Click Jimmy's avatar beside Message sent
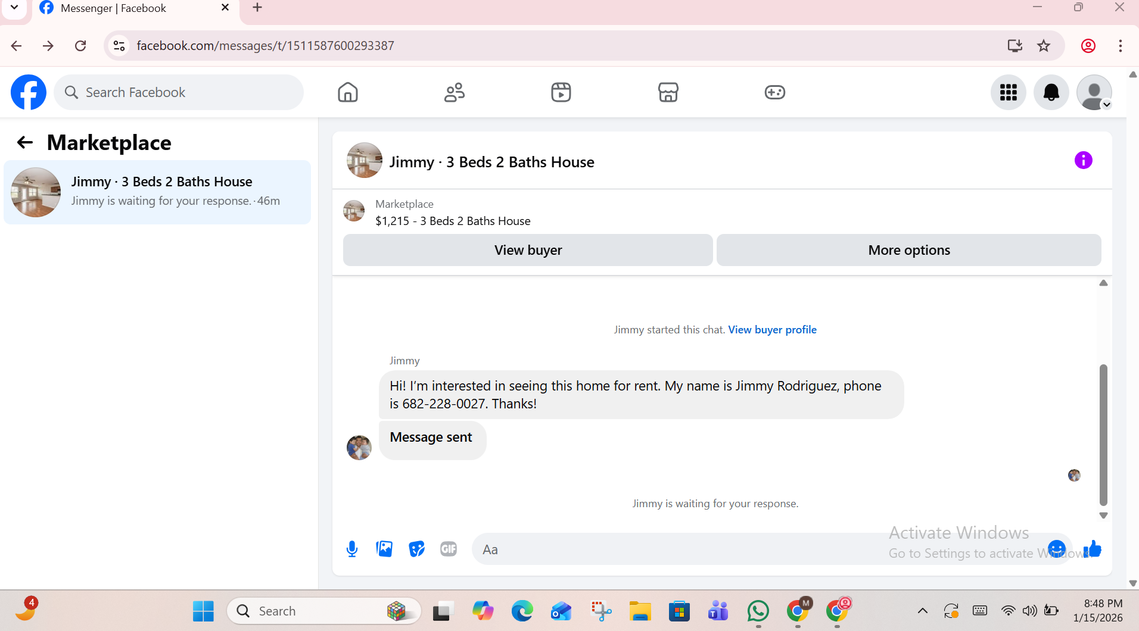The image size is (1139, 631). pyautogui.click(x=359, y=448)
